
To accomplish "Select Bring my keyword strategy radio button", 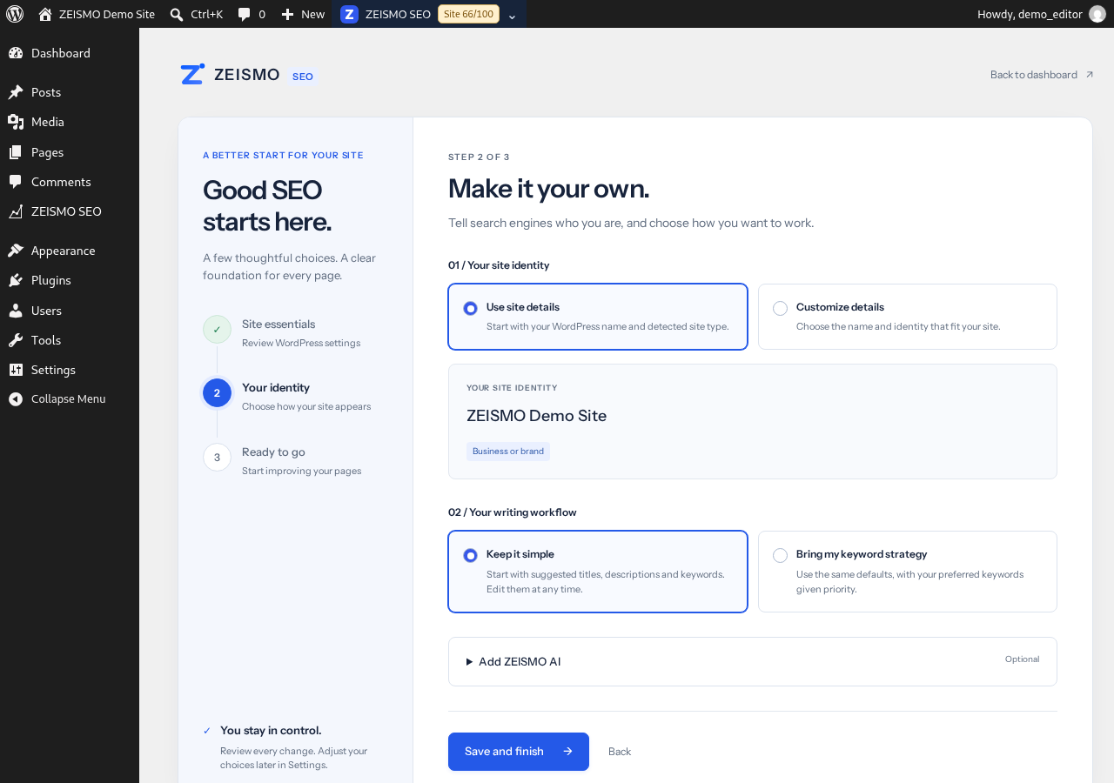I will coord(781,555).
